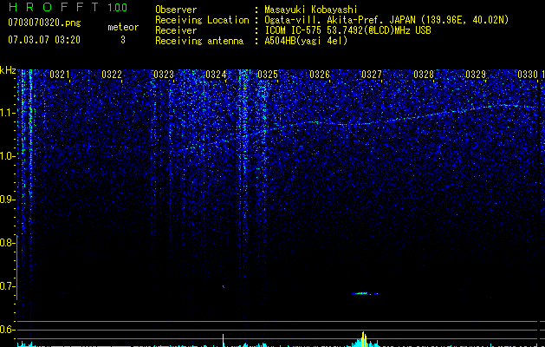545x347 pixels.
Task: Click the kHz axis unit label
Action: tap(8, 70)
